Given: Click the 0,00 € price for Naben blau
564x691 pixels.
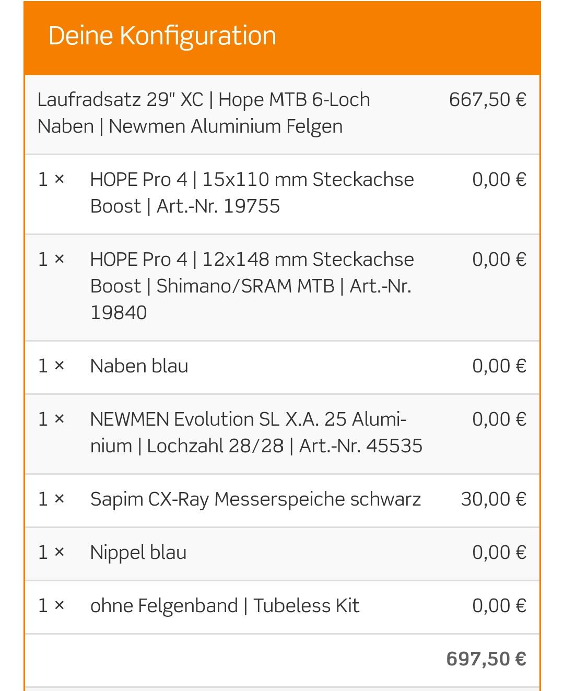Looking at the screenshot, I should tap(499, 366).
